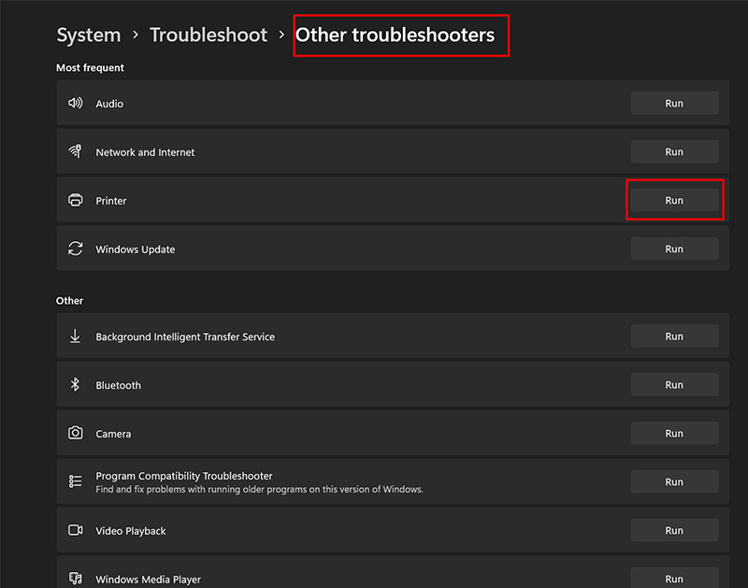
Task: Click the Bluetooth icon
Action: 76,385
